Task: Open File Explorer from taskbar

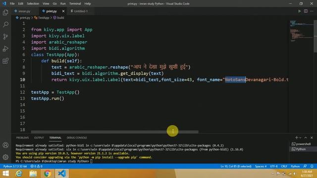Action: point(33,174)
